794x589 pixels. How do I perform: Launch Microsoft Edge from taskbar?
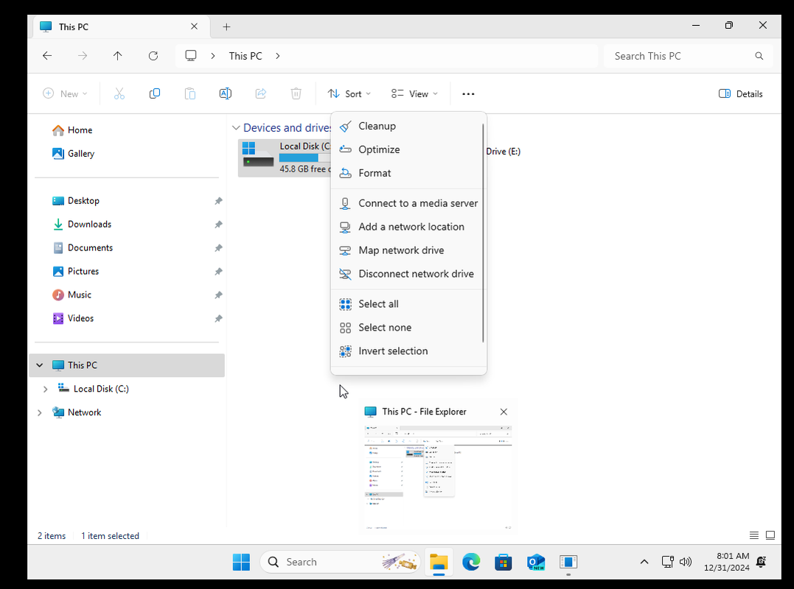click(471, 562)
